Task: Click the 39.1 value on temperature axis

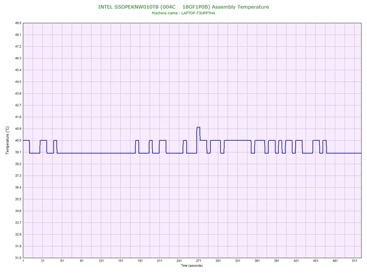Action: (x=18, y=152)
